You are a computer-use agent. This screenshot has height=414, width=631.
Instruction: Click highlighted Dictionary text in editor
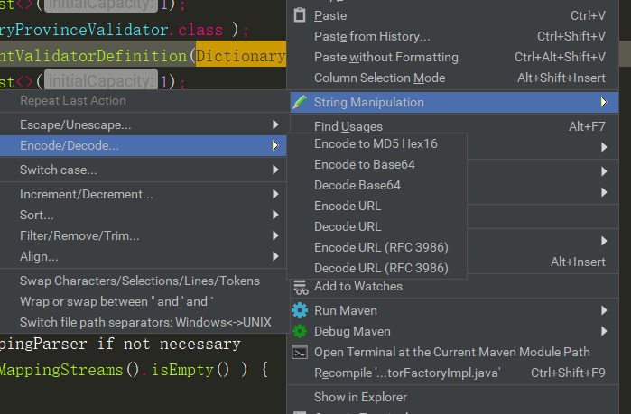241,55
